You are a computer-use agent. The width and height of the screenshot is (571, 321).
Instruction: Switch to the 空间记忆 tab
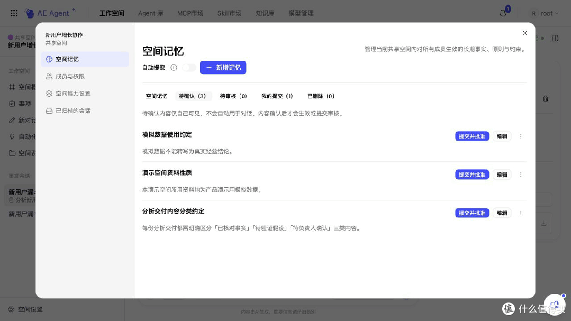[x=157, y=96]
